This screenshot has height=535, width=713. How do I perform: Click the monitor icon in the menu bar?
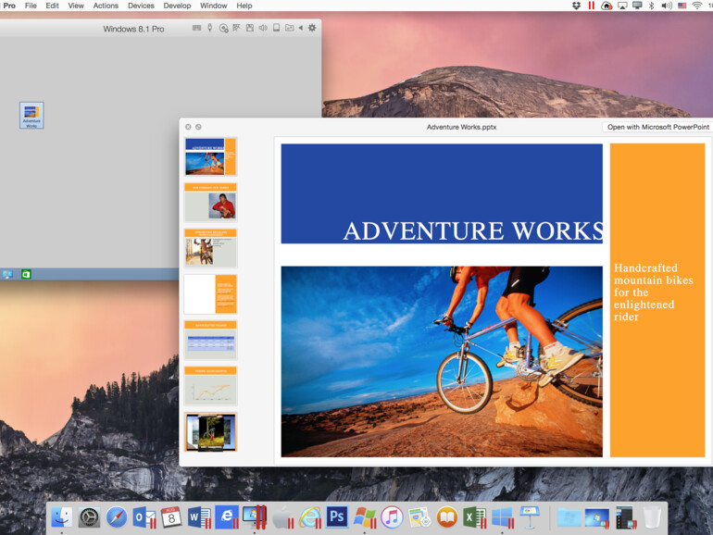637,6
